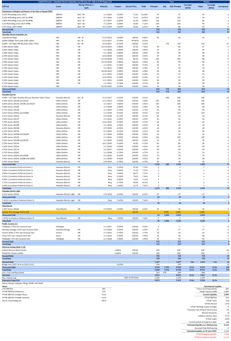Click 'Bridge from 2022 10-K to 2Q23 10-Q'

(18, 264)
